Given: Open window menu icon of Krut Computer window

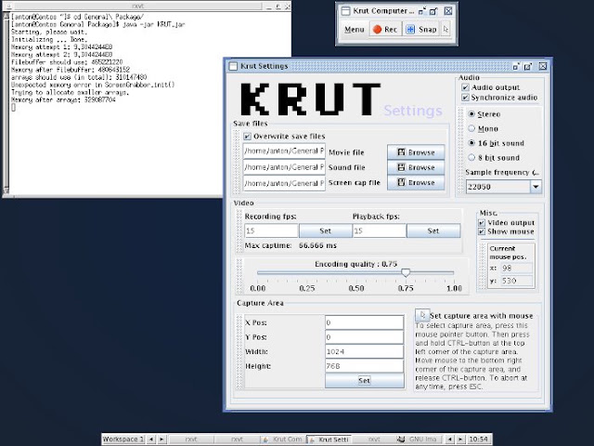Looking at the screenshot, I should [x=345, y=11].
